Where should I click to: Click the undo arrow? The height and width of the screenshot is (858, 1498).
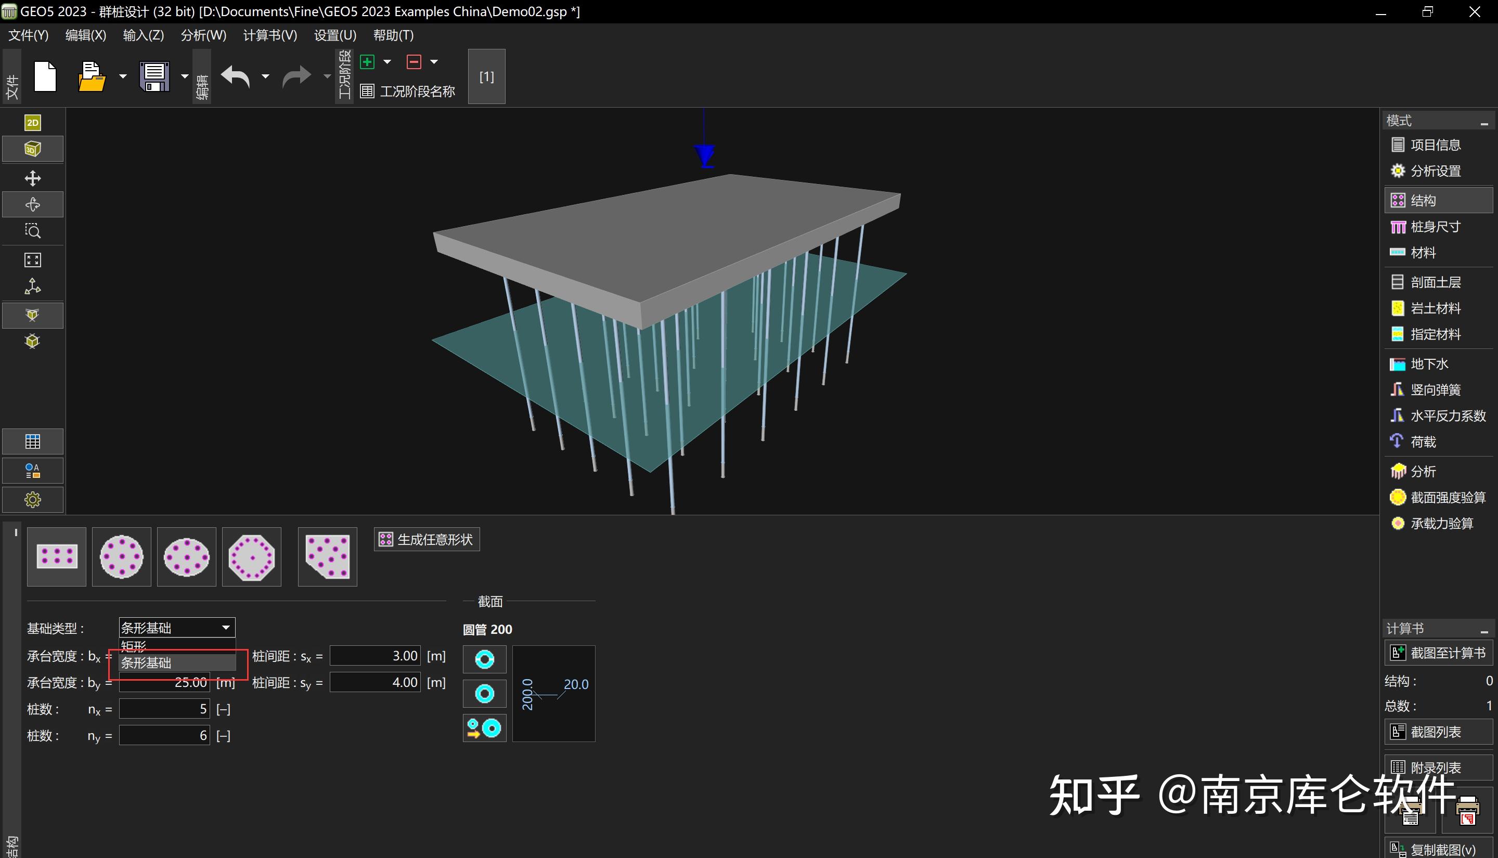click(236, 76)
